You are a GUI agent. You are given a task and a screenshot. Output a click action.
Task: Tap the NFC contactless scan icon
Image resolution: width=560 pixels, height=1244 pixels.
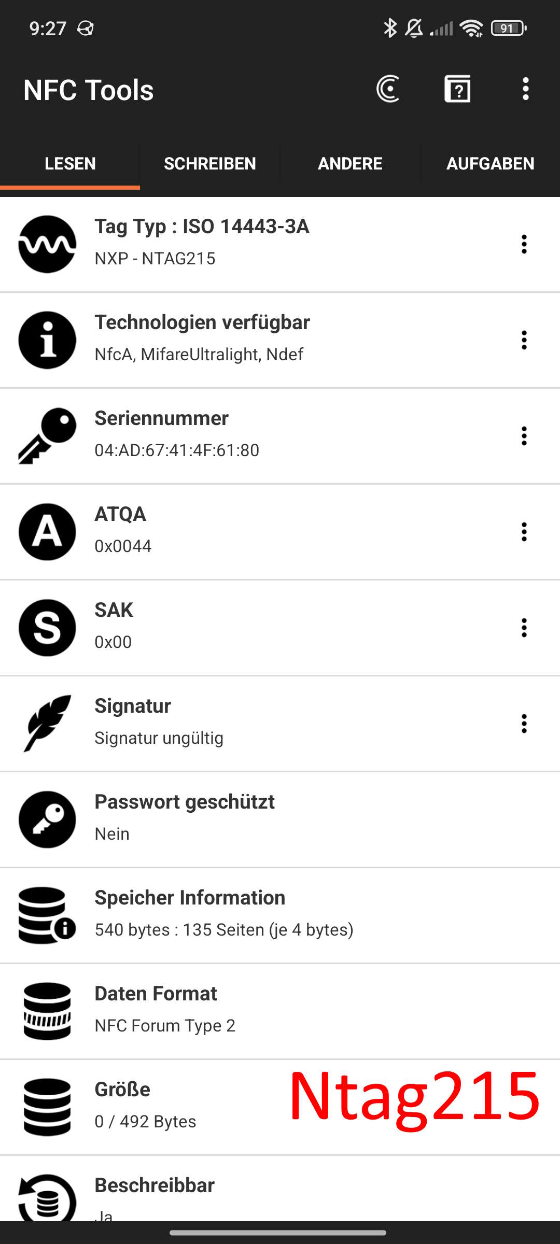388,89
